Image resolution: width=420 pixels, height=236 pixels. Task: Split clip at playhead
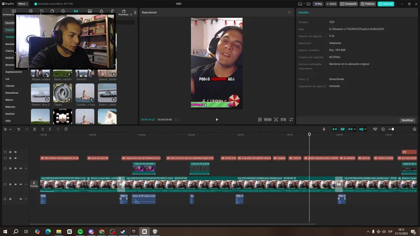34,129
